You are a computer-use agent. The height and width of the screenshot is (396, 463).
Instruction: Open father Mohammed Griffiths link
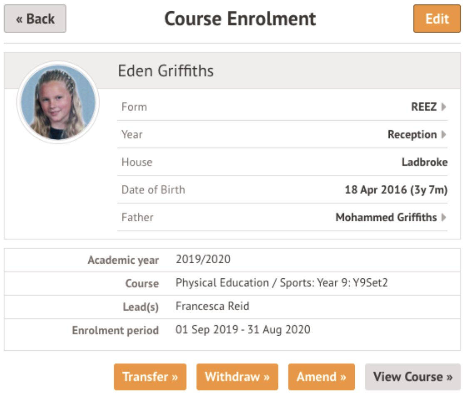[386, 217]
